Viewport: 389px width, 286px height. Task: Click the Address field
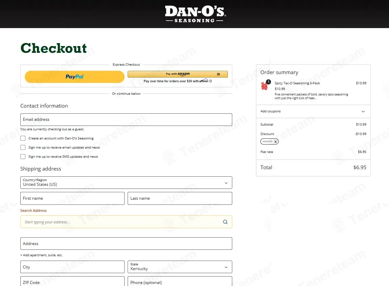126,244
